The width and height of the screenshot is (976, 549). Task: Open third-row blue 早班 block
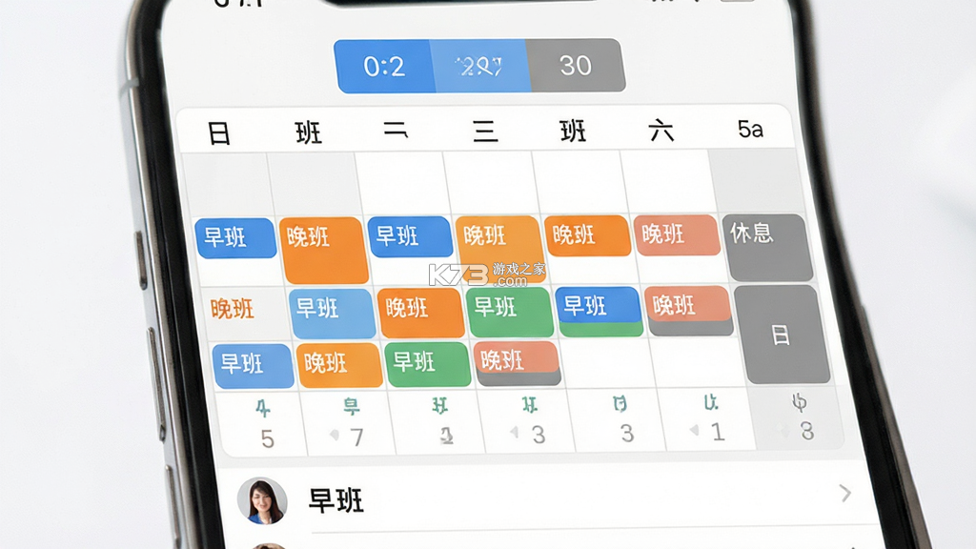click(254, 366)
